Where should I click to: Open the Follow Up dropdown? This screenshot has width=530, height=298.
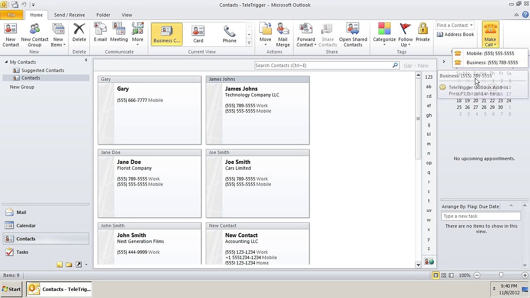pyautogui.click(x=405, y=35)
